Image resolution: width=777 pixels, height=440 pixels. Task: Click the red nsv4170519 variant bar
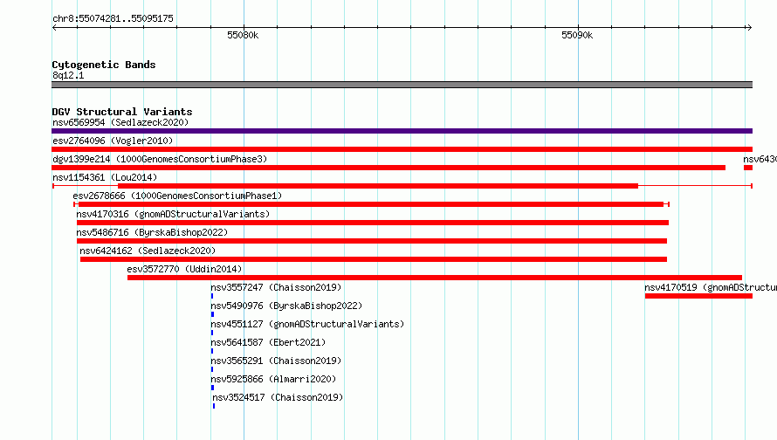(698, 296)
